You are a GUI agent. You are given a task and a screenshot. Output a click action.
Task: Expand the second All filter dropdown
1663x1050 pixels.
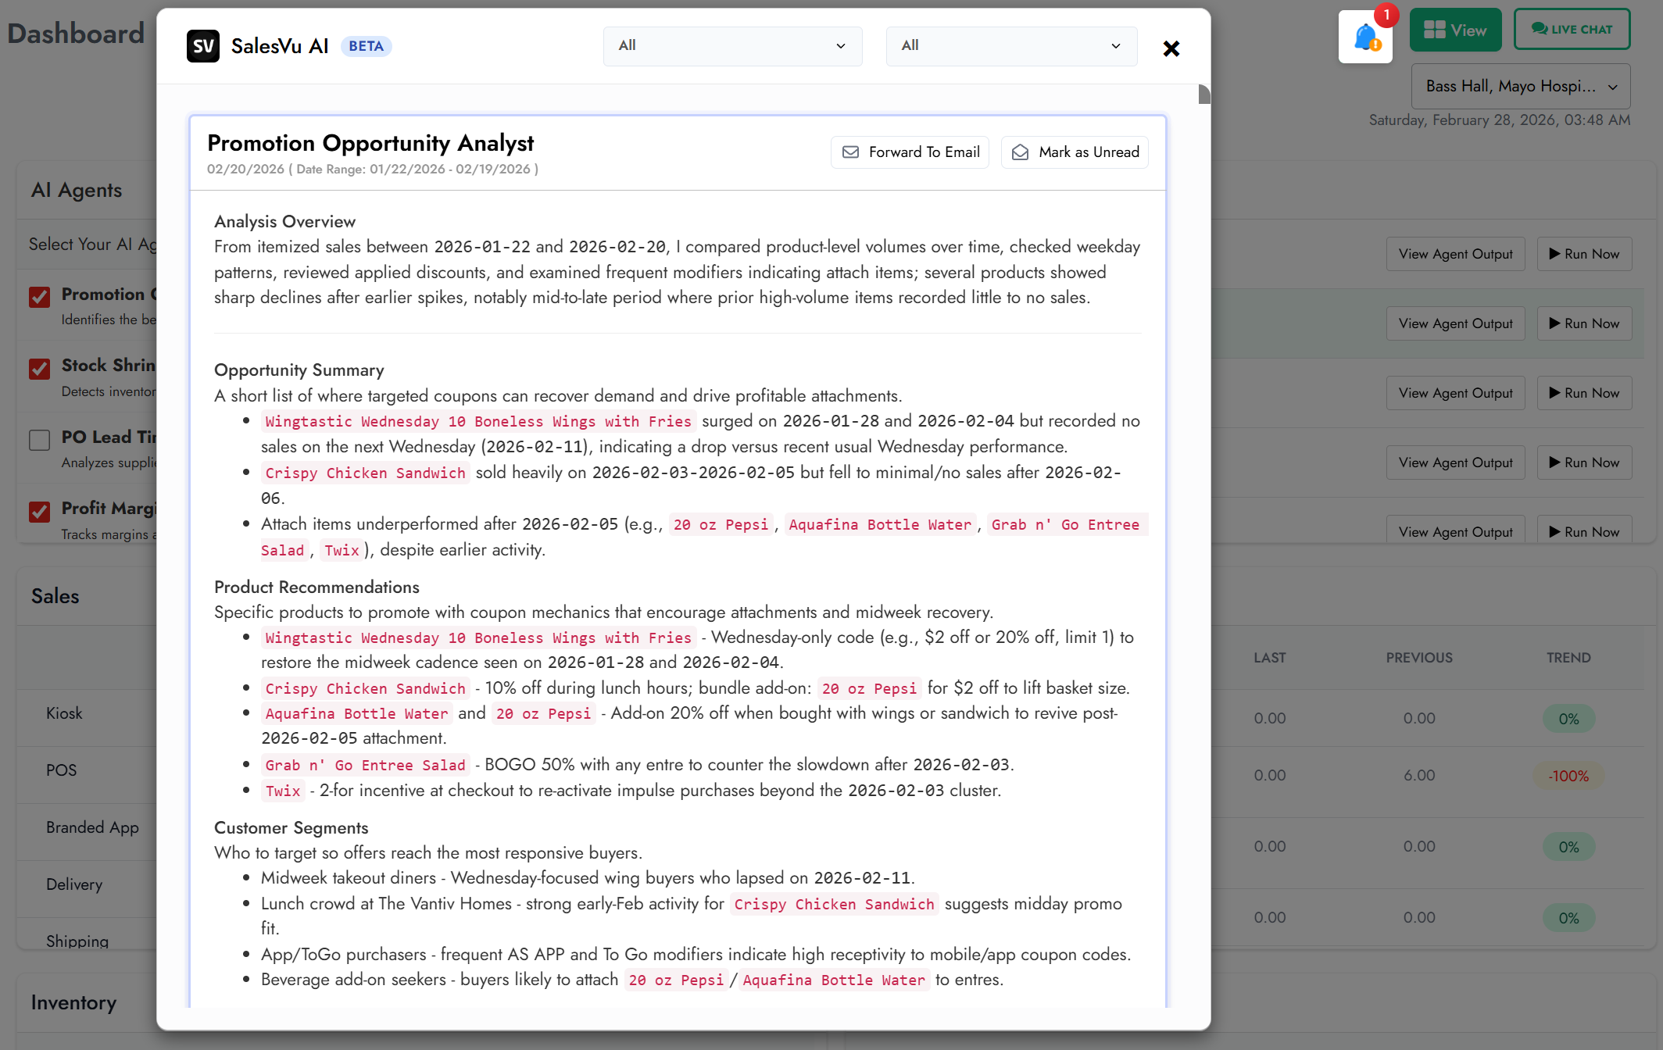[1011, 46]
